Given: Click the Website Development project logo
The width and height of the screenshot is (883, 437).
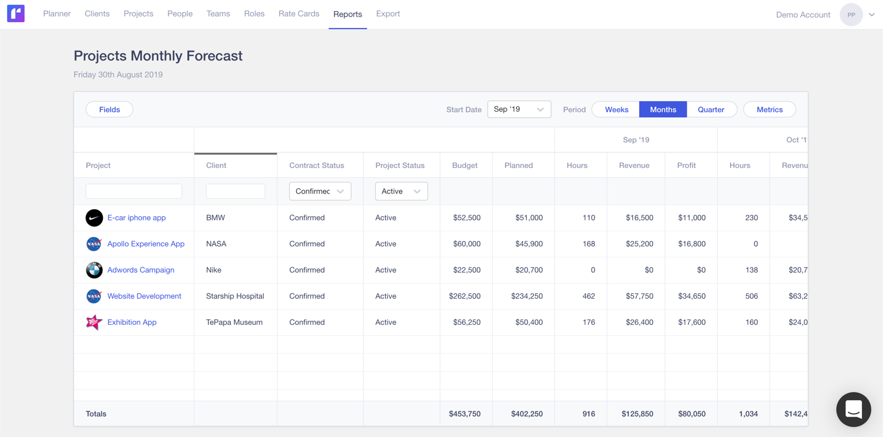Looking at the screenshot, I should pos(94,296).
